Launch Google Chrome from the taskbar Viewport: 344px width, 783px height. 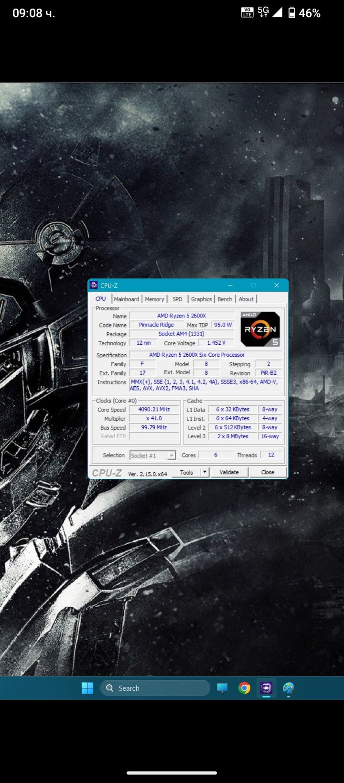(245, 688)
